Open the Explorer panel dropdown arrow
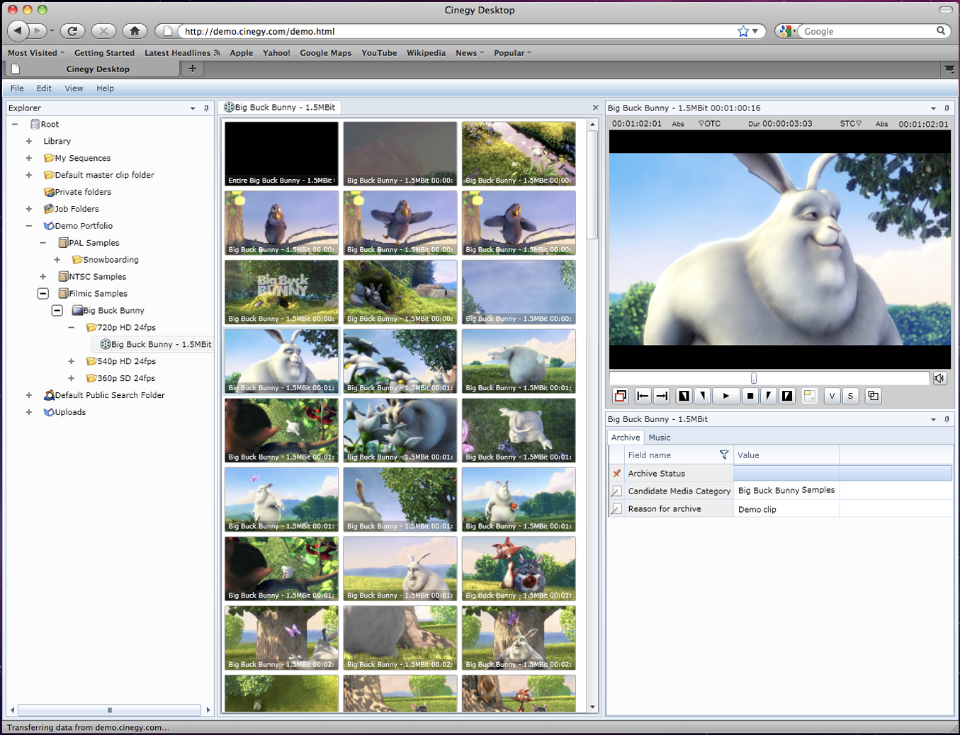This screenshot has height=735, width=960. click(193, 108)
